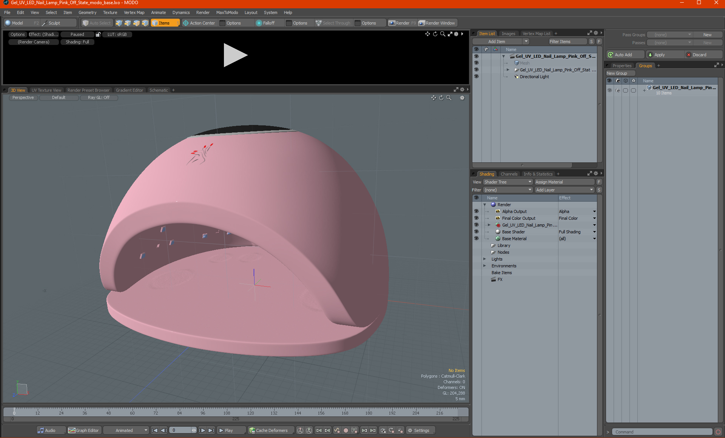The width and height of the screenshot is (725, 438).
Task: Switch to UV Texture View tab
Action: coord(46,90)
